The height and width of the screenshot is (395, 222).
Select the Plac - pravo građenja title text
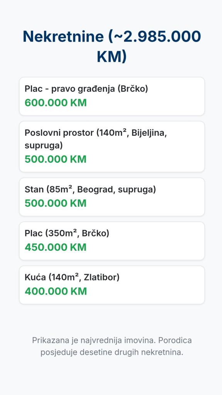(x=86, y=89)
